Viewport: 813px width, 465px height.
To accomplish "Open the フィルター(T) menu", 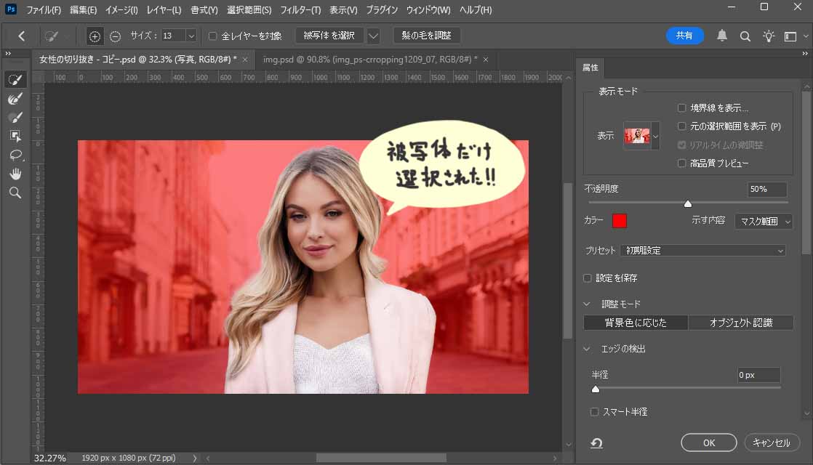I will pyautogui.click(x=300, y=10).
